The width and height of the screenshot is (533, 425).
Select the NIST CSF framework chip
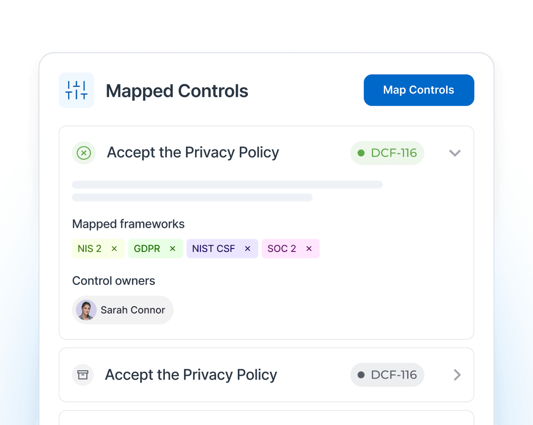(214, 248)
